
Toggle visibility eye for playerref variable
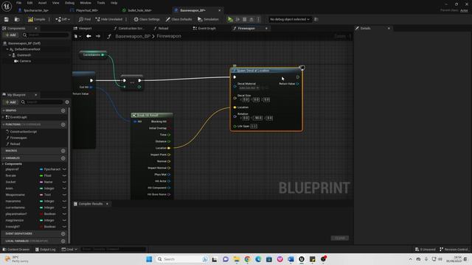point(64,169)
